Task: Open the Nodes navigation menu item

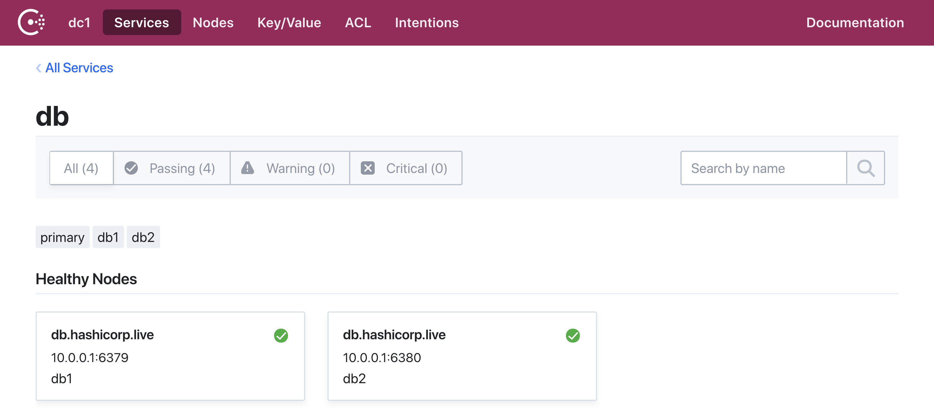Action: pyautogui.click(x=213, y=23)
